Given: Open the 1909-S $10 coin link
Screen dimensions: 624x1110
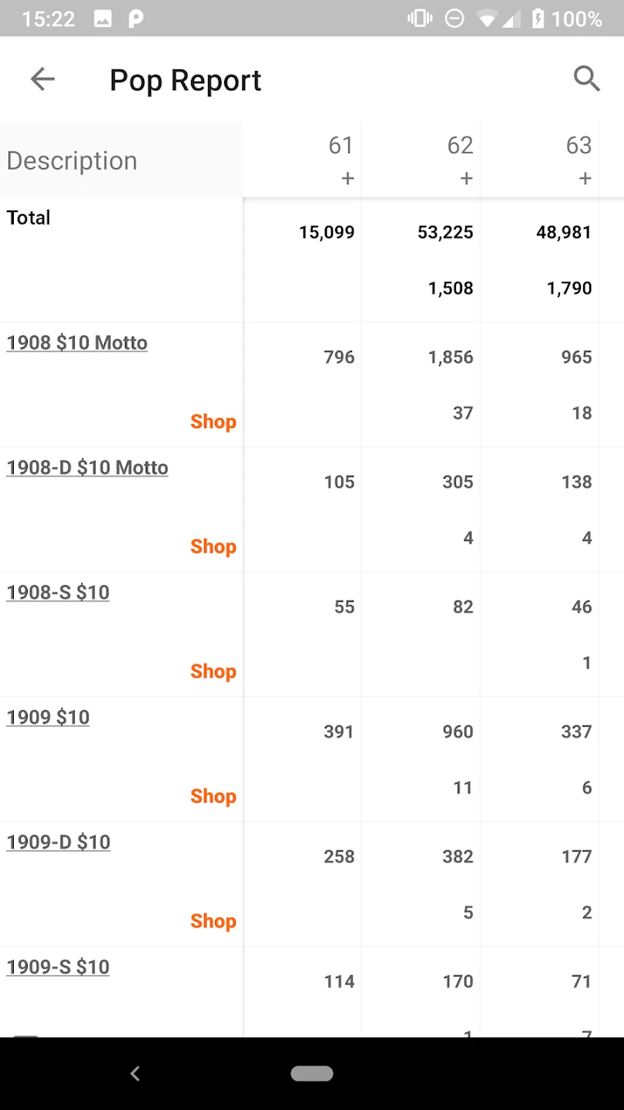Looking at the screenshot, I should pos(58,967).
